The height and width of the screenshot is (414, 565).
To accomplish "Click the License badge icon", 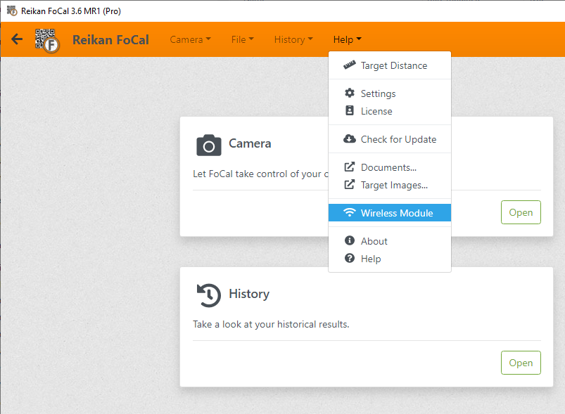I will click(x=349, y=111).
